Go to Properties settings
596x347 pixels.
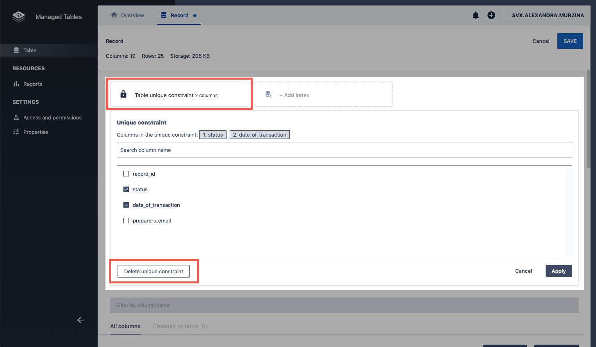click(x=36, y=132)
